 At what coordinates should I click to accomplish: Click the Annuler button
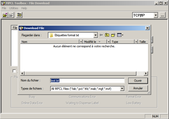click(x=138, y=88)
